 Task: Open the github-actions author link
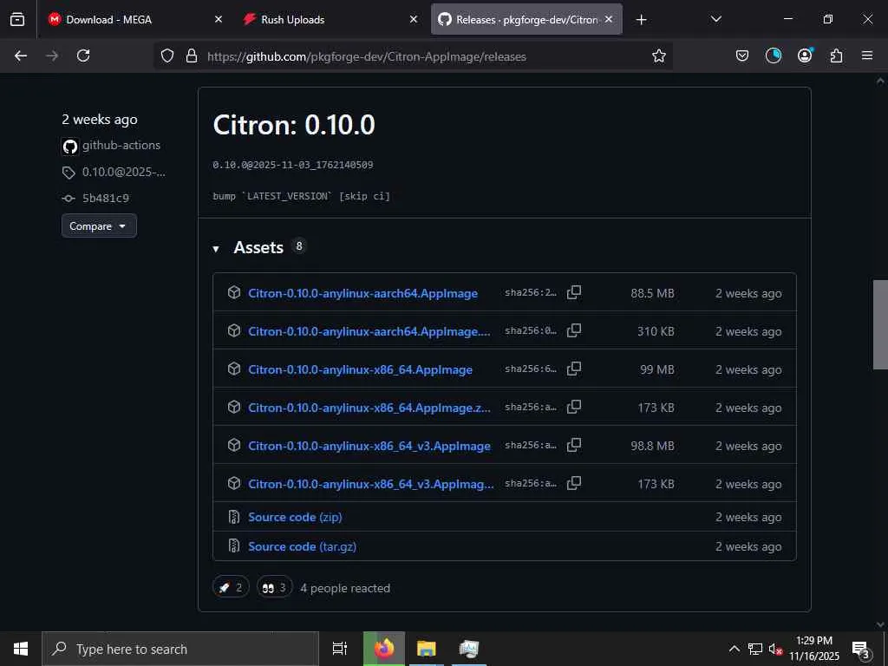(121, 146)
